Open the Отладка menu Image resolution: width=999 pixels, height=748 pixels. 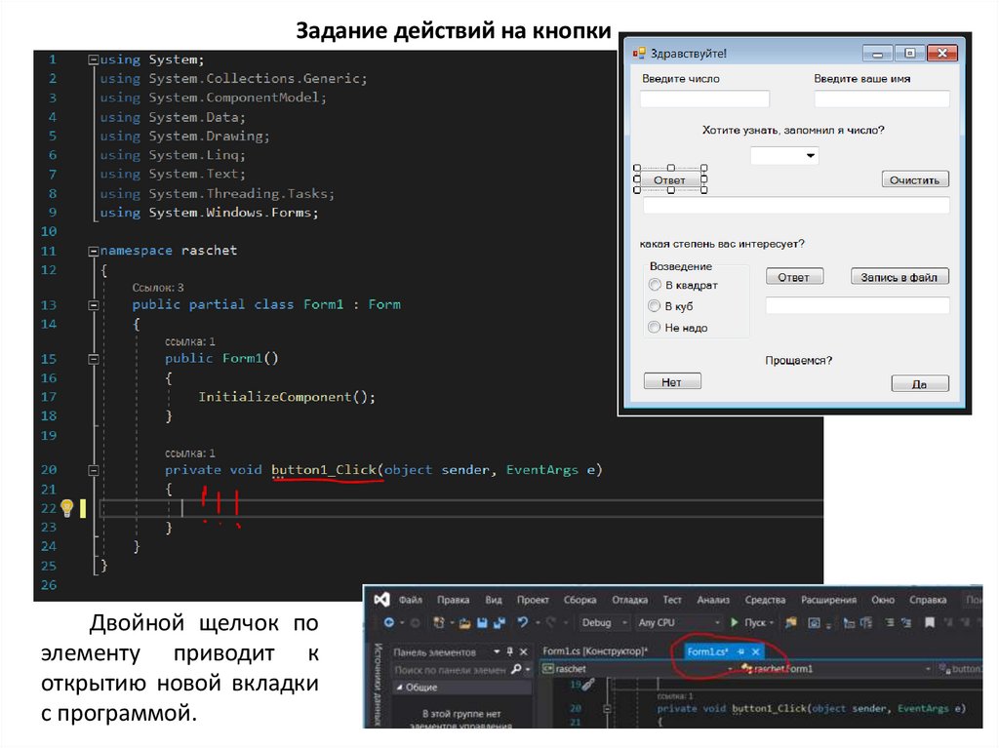629,600
